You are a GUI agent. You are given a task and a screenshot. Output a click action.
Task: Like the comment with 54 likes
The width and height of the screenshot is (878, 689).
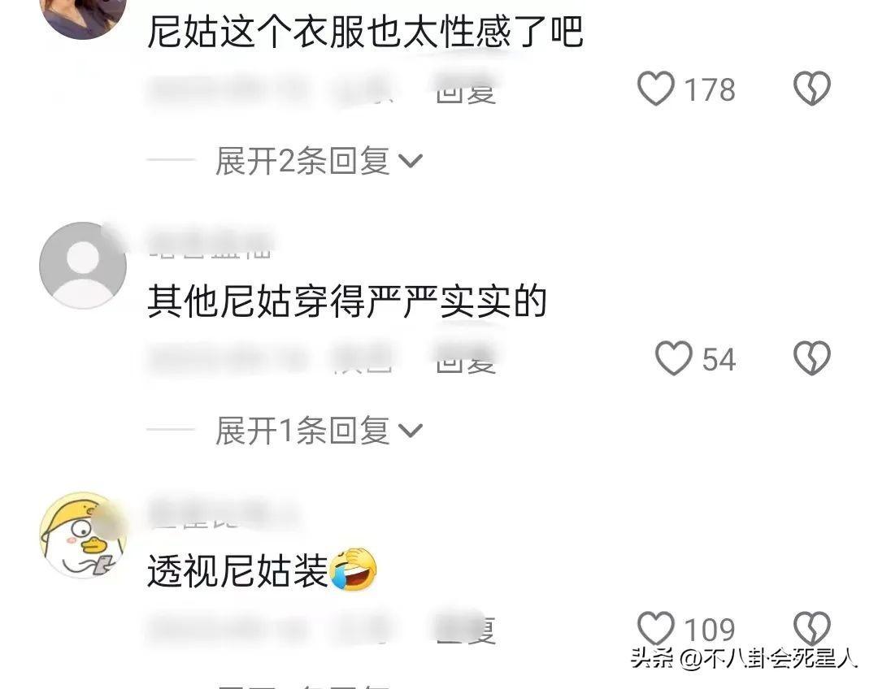(x=674, y=358)
